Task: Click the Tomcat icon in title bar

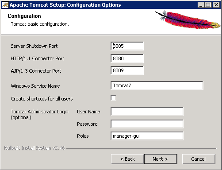Action: 5,5
